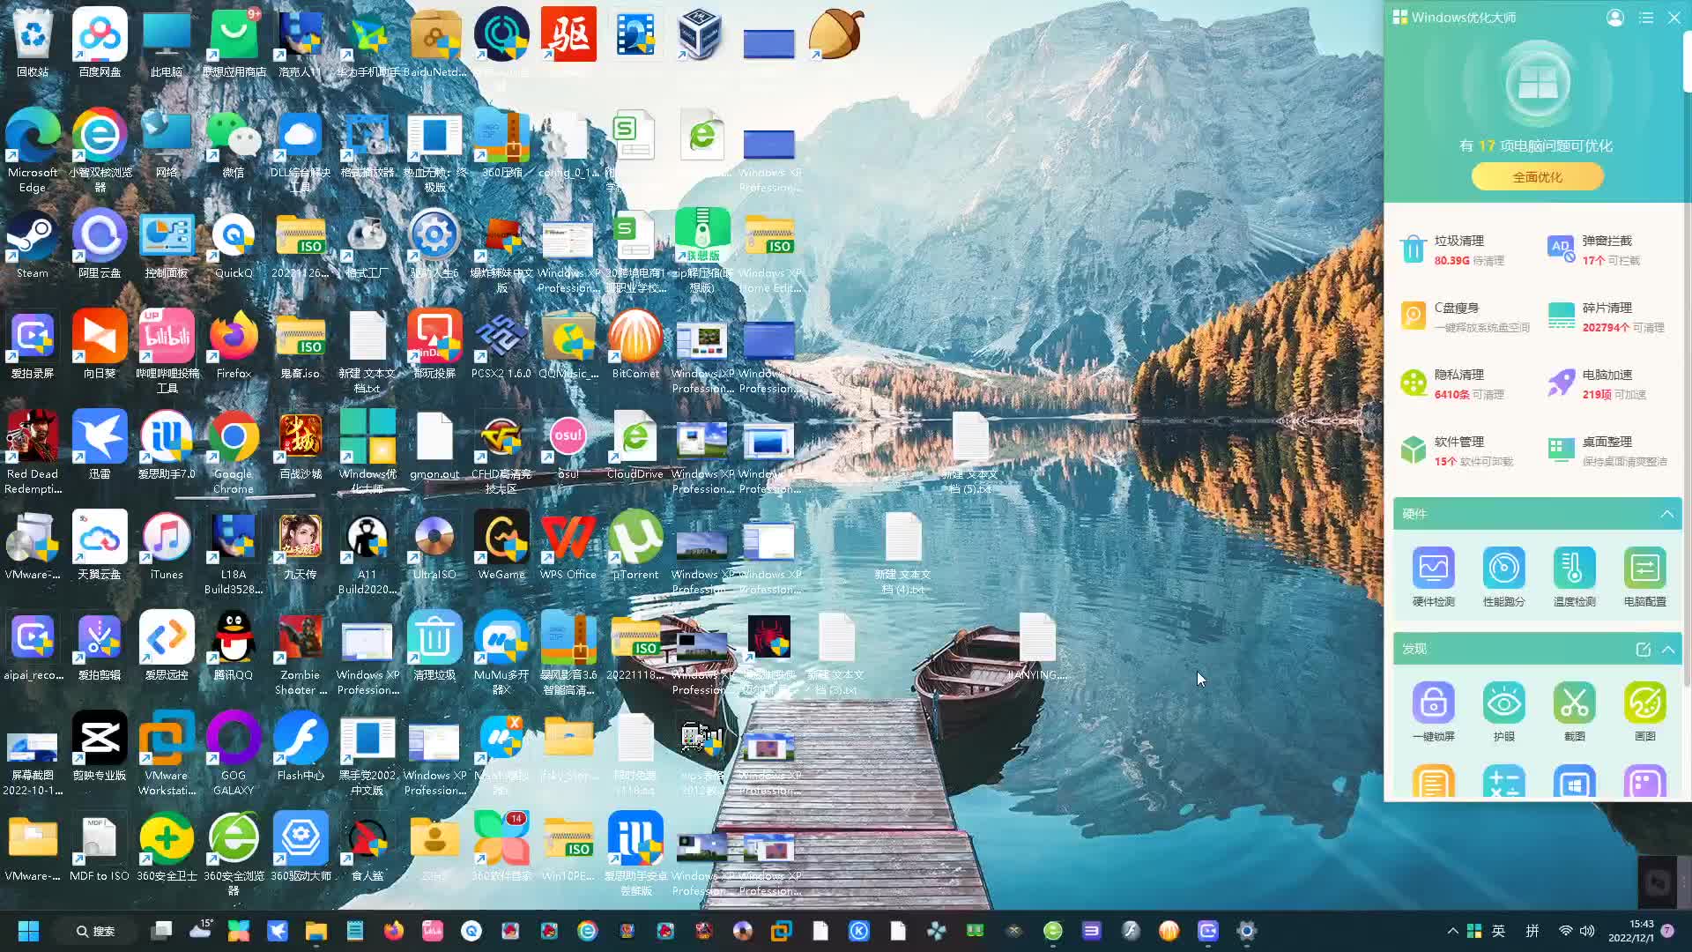This screenshot has width=1692, height=952.
Task: Open the Windows Start button
Action: pos(28,931)
